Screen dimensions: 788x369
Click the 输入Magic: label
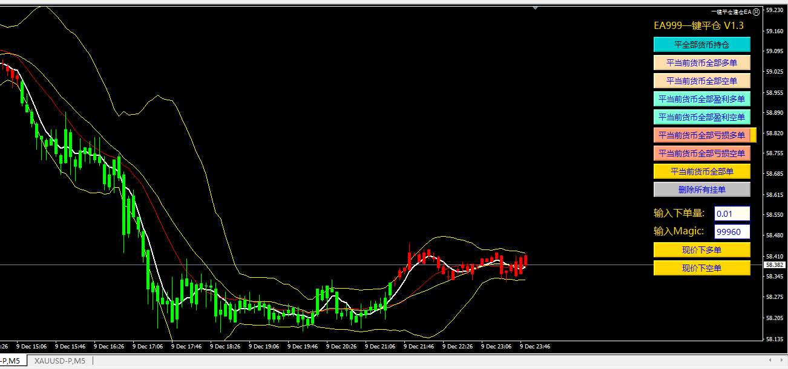pyautogui.click(x=679, y=231)
